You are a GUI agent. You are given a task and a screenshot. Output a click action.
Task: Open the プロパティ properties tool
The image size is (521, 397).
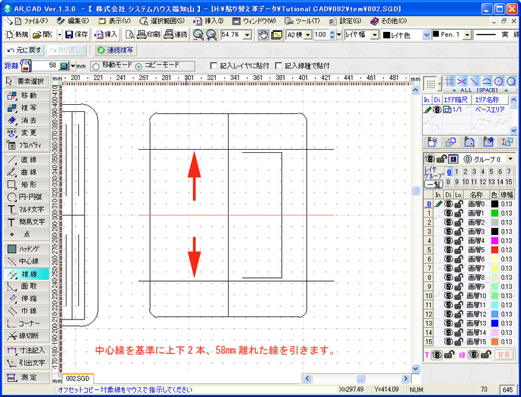[27, 145]
